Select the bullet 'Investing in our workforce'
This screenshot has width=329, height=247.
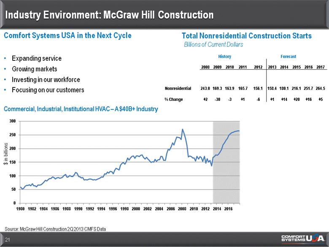point(46,80)
